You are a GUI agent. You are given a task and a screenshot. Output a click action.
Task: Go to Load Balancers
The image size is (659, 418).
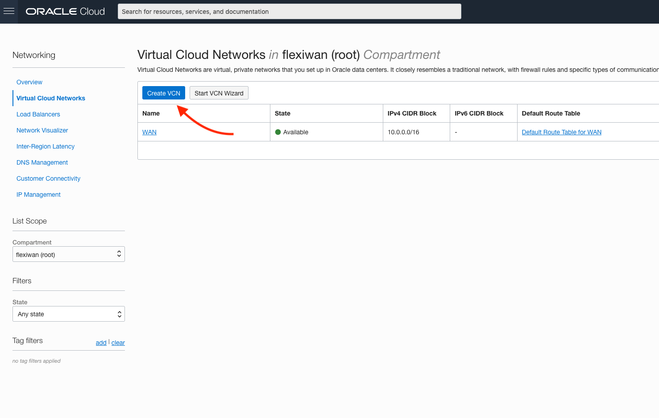click(38, 114)
